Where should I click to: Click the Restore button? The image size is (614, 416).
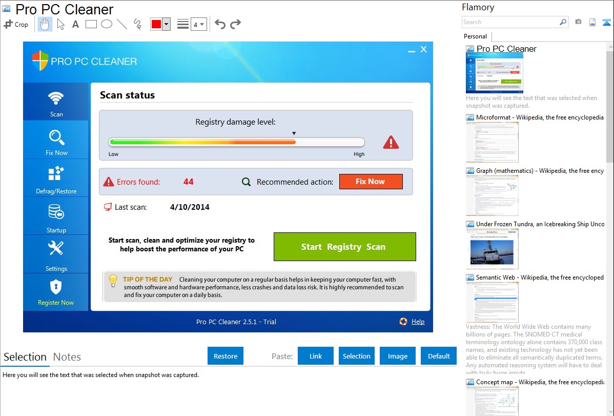(226, 356)
